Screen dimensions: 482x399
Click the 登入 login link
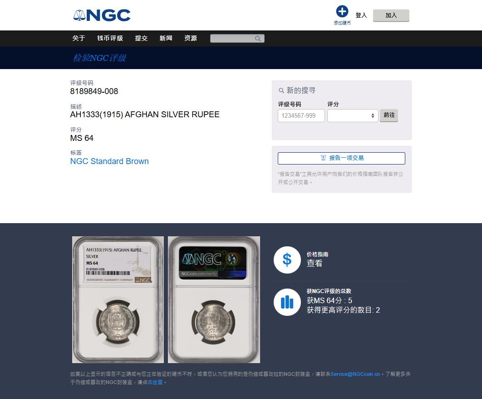(361, 15)
